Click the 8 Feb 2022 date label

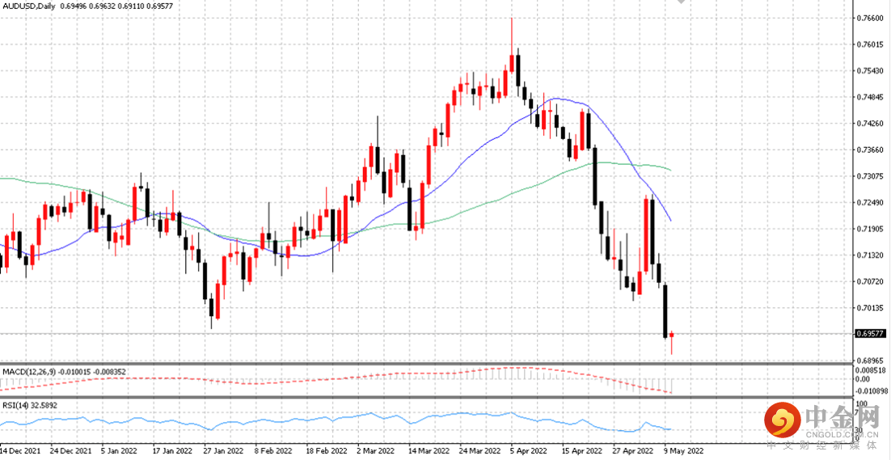point(272,451)
